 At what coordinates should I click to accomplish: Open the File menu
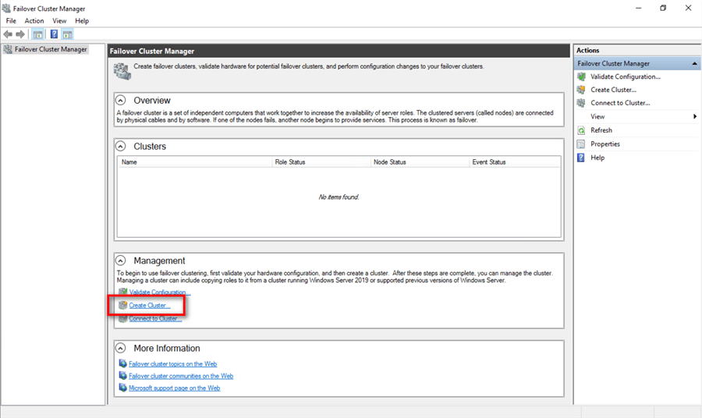[11, 21]
